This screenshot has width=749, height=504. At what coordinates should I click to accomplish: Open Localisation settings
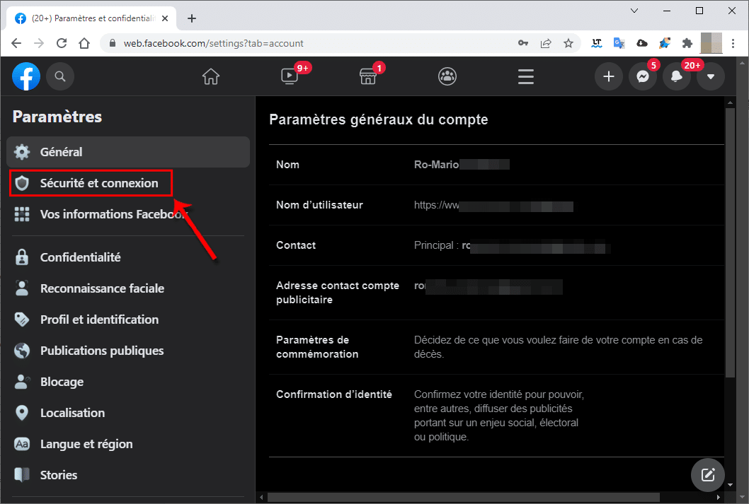point(128,413)
